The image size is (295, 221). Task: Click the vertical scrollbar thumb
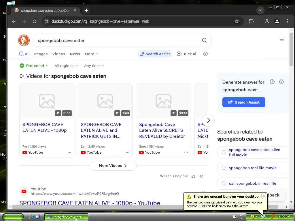[x=291, y=49]
